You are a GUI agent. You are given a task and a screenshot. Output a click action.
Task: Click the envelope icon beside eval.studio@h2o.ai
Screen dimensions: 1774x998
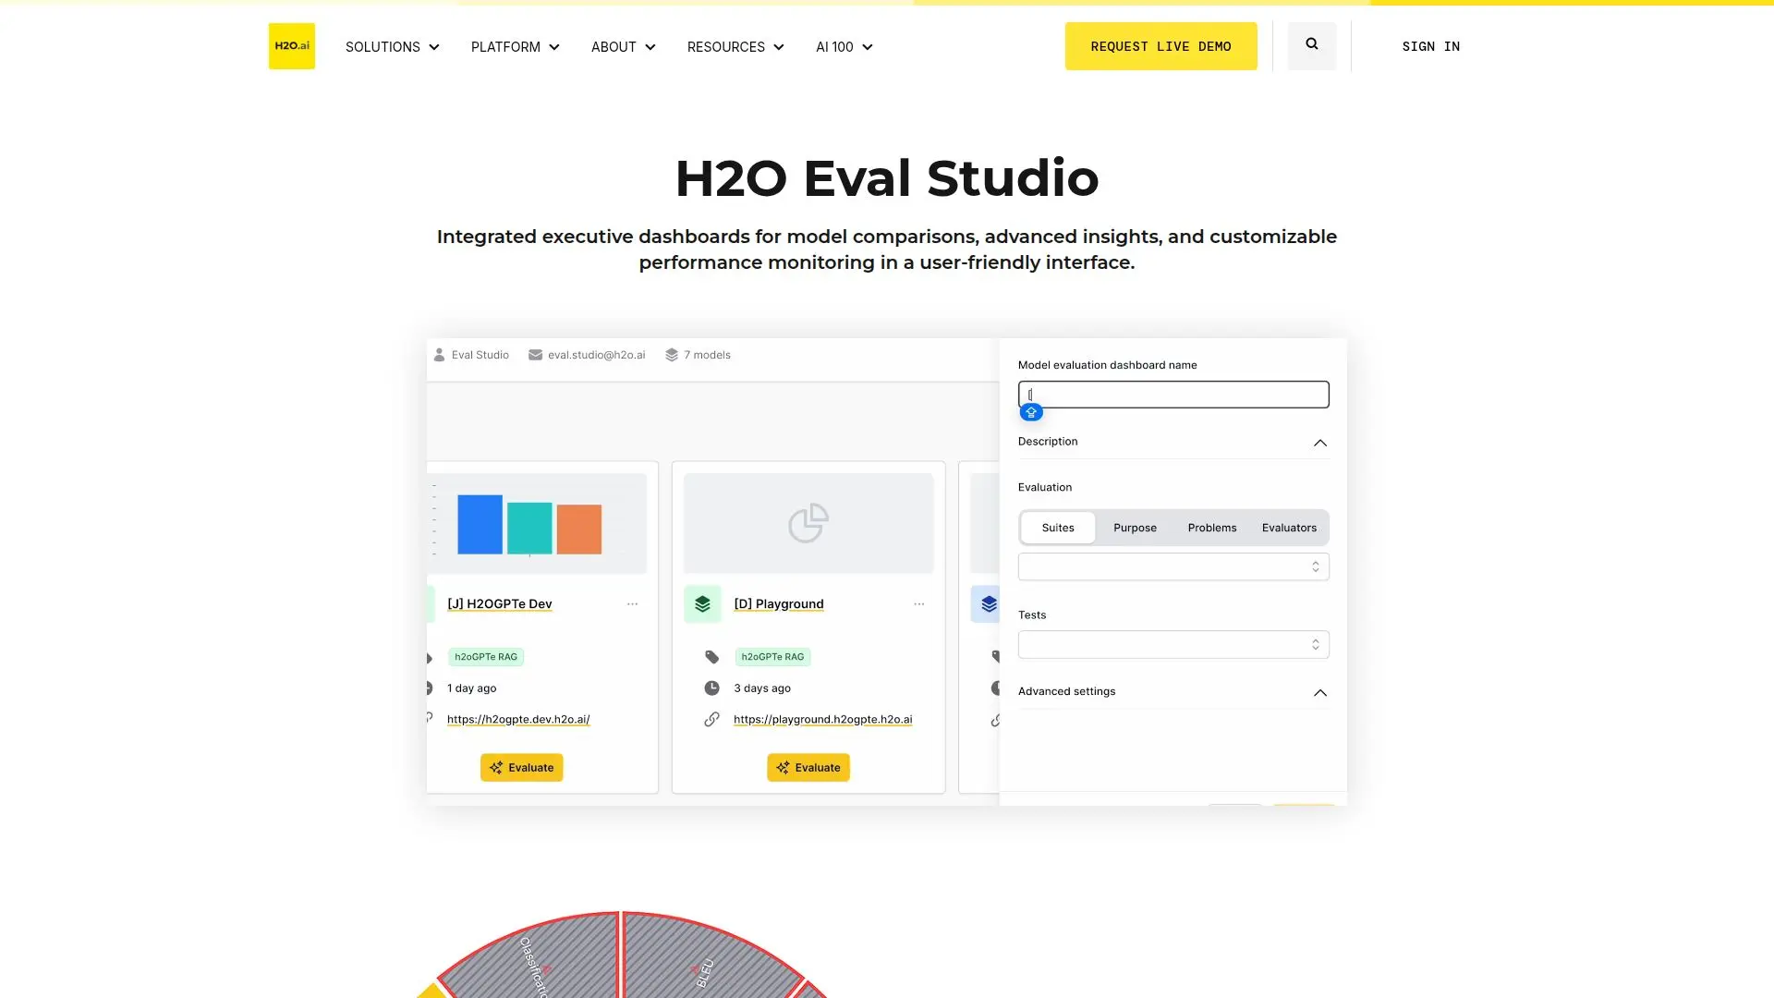point(535,355)
